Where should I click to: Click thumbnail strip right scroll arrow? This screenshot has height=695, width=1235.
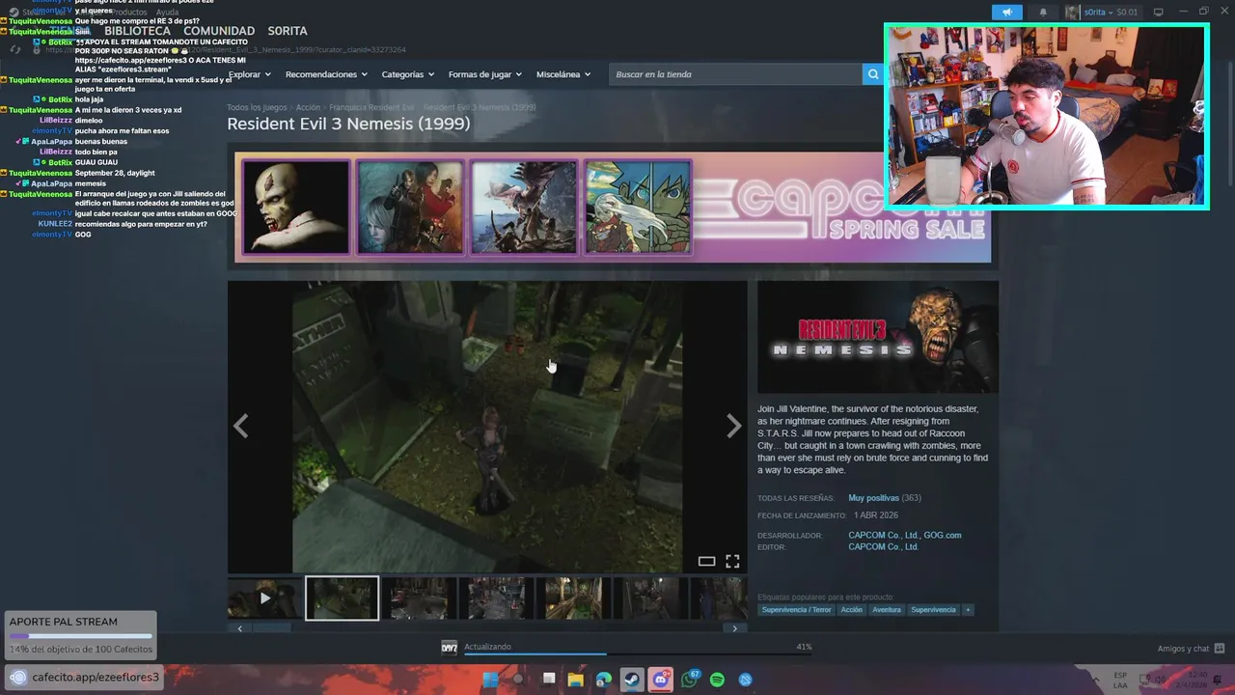(734, 628)
